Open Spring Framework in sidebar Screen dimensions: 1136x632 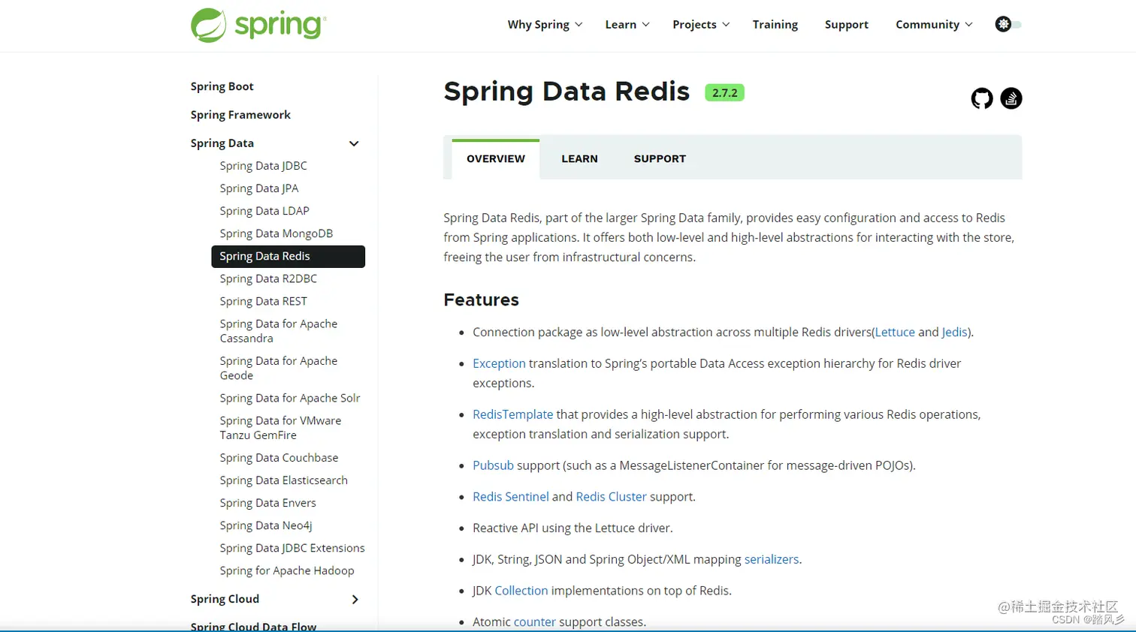tap(240, 115)
